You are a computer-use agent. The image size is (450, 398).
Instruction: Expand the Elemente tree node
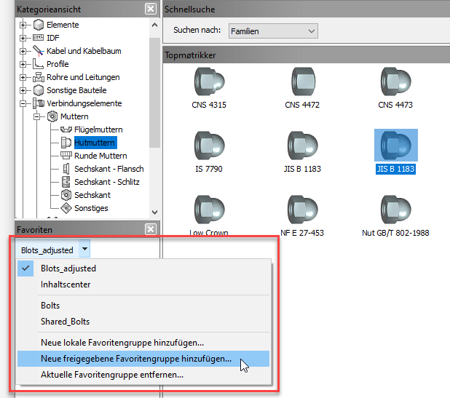click(23, 25)
